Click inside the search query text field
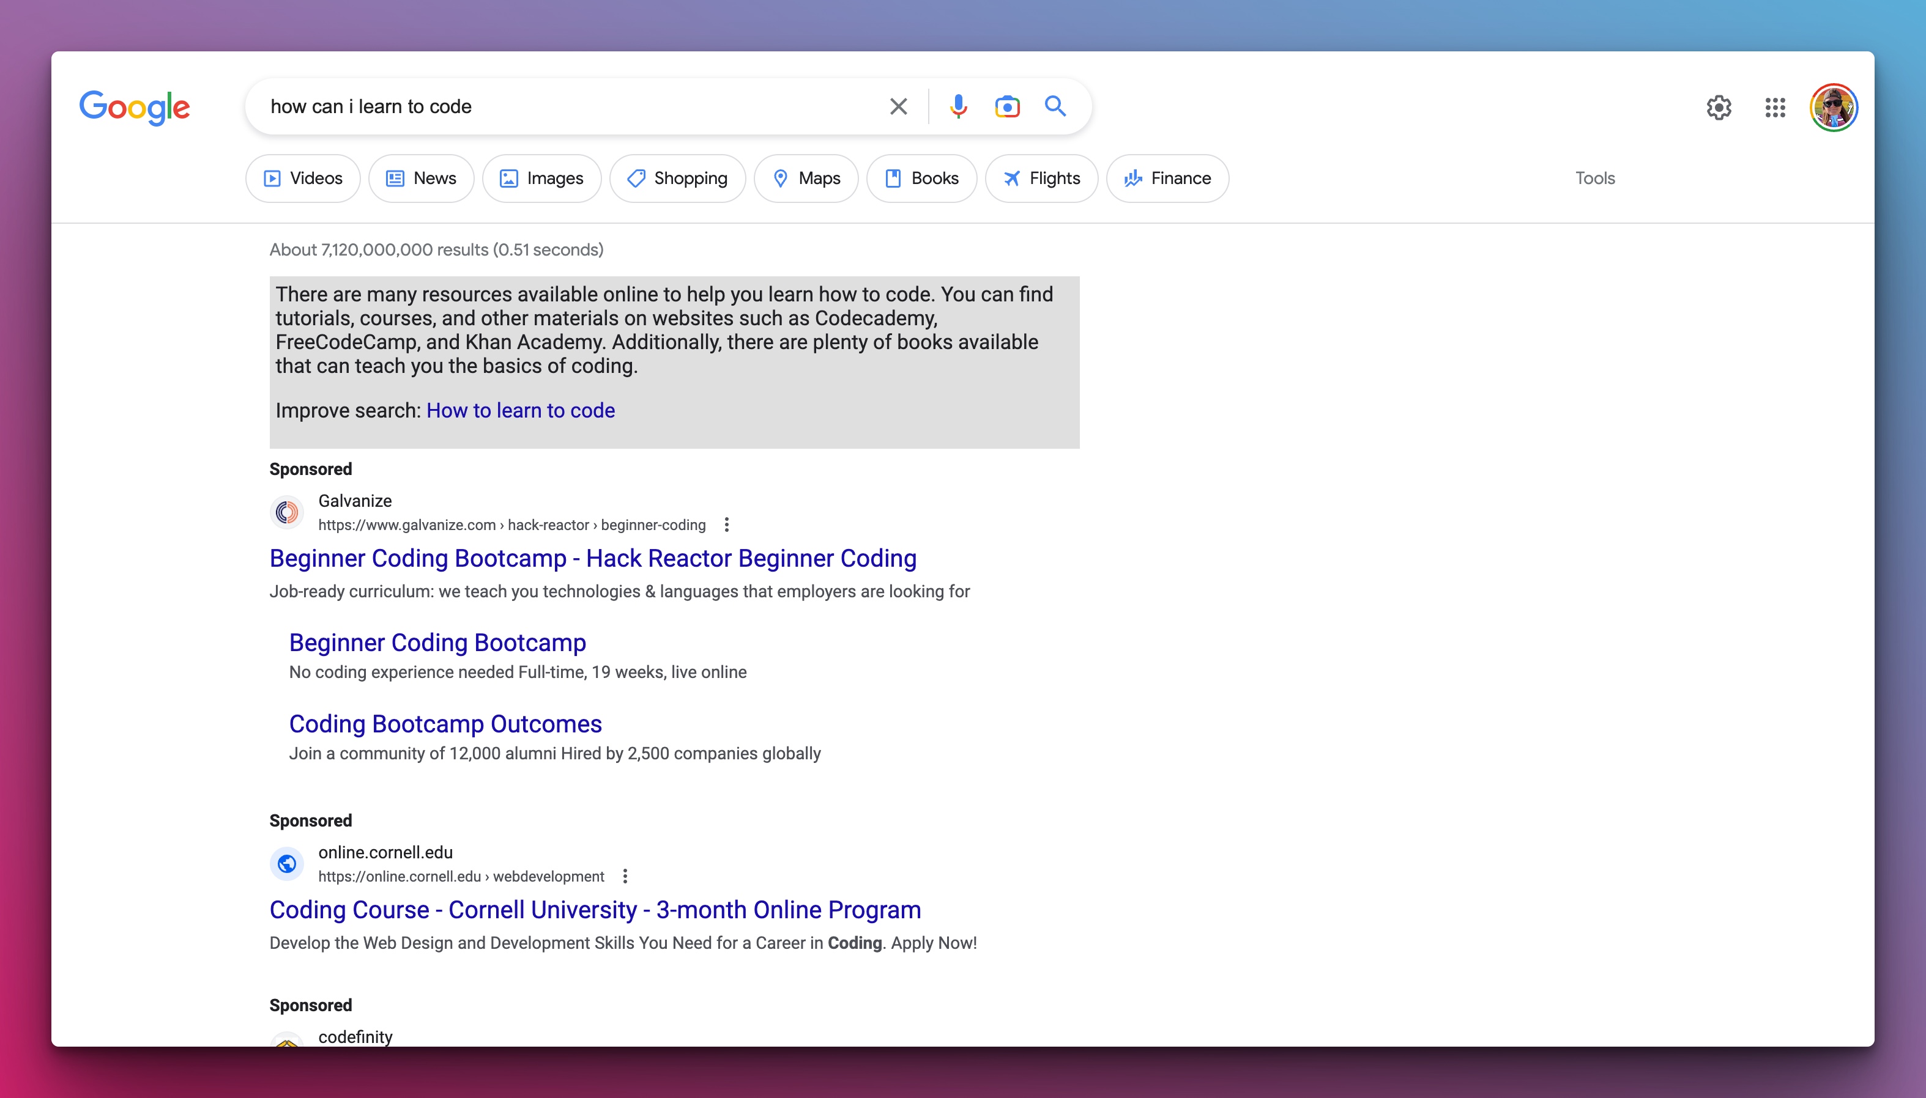The height and width of the screenshot is (1098, 1926). tap(566, 106)
